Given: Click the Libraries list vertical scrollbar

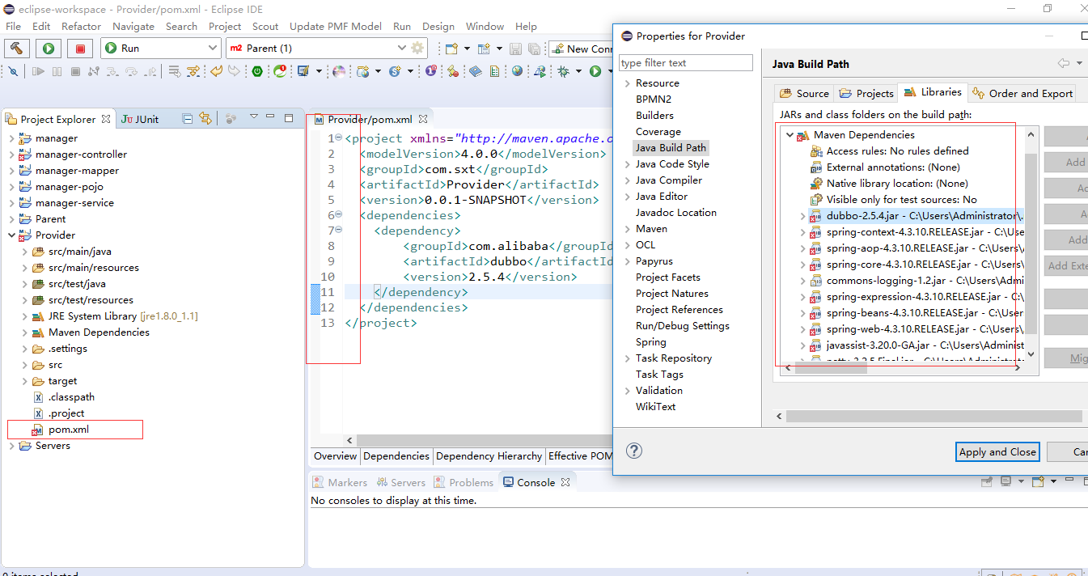Looking at the screenshot, I should [x=1031, y=243].
